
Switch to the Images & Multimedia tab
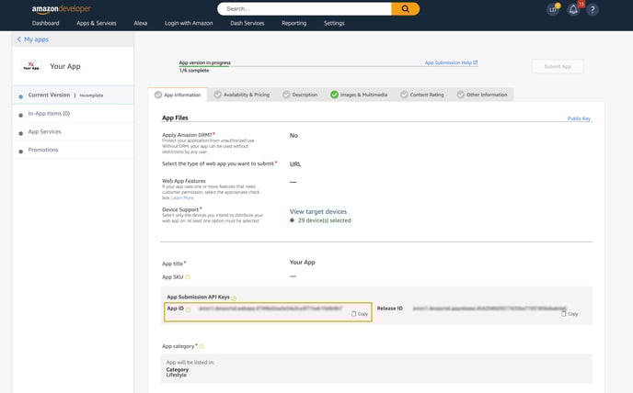click(360, 95)
